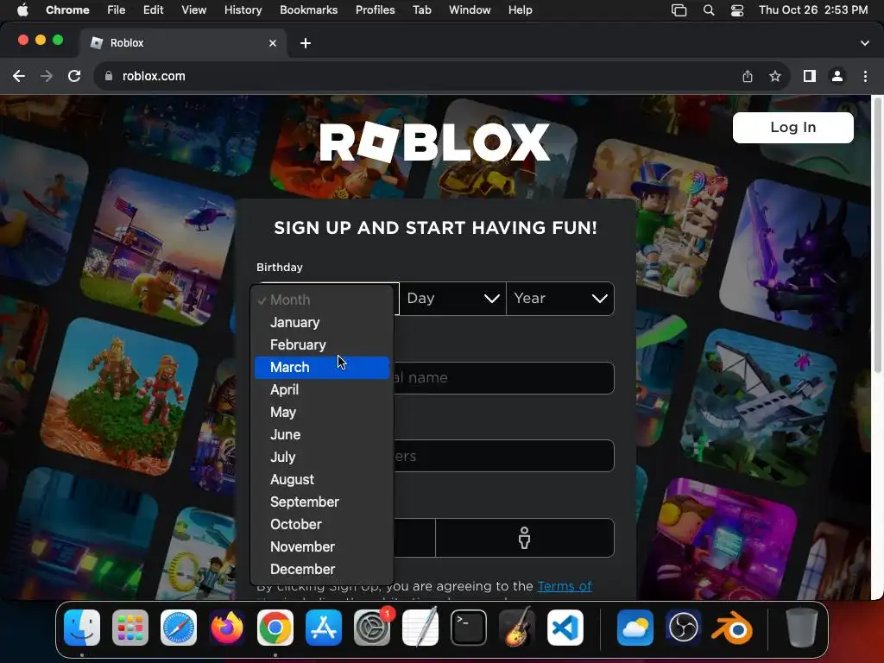
Task: Choose July from the month list
Action: [321, 458]
